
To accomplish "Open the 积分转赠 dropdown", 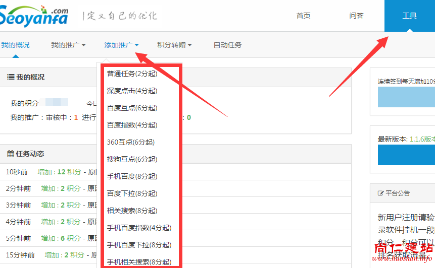I will (174, 45).
